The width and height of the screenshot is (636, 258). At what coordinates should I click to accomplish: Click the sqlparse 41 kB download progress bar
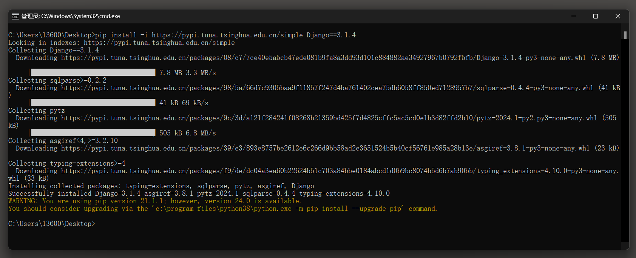(x=93, y=103)
